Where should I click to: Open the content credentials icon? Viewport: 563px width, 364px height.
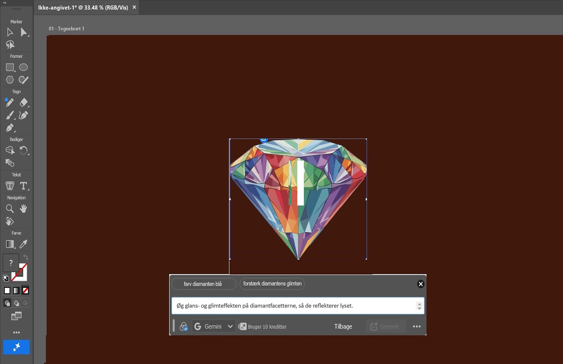(184, 326)
